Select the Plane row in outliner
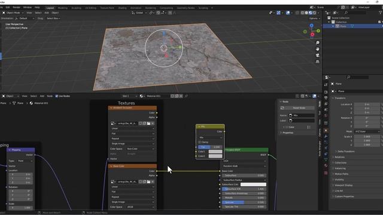 pos(352,26)
